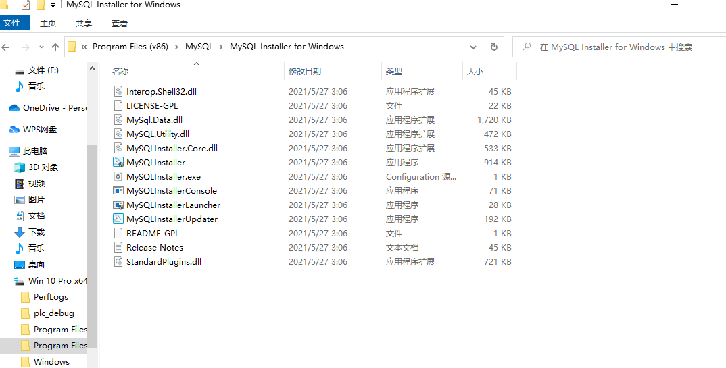The width and height of the screenshot is (726, 368).
Task: Select the Release Notes file name
Action: [155, 247]
